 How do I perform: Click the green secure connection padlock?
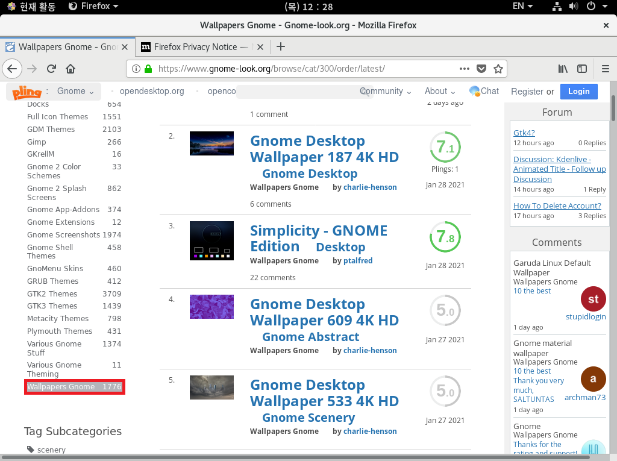click(148, 69)
